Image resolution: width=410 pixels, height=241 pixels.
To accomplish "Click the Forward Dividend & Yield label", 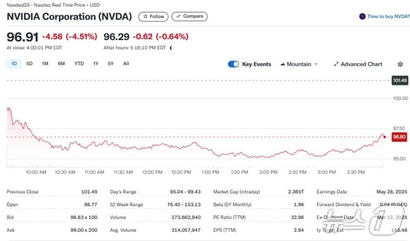I will coord(343,204).
